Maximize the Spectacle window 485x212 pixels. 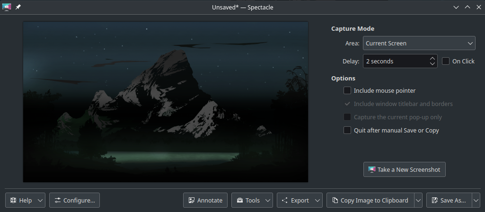pos(467,7)
